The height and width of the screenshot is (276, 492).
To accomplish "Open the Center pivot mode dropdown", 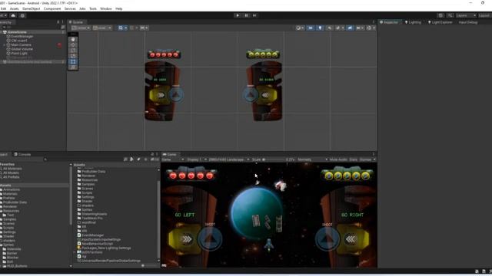I will (81, 28).
